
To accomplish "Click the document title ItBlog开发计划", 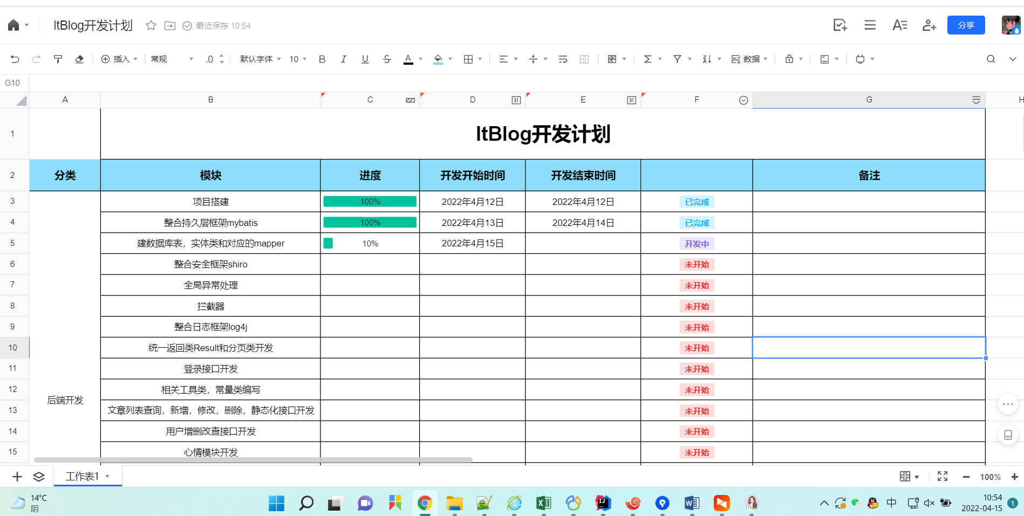I will click(93, 25).
